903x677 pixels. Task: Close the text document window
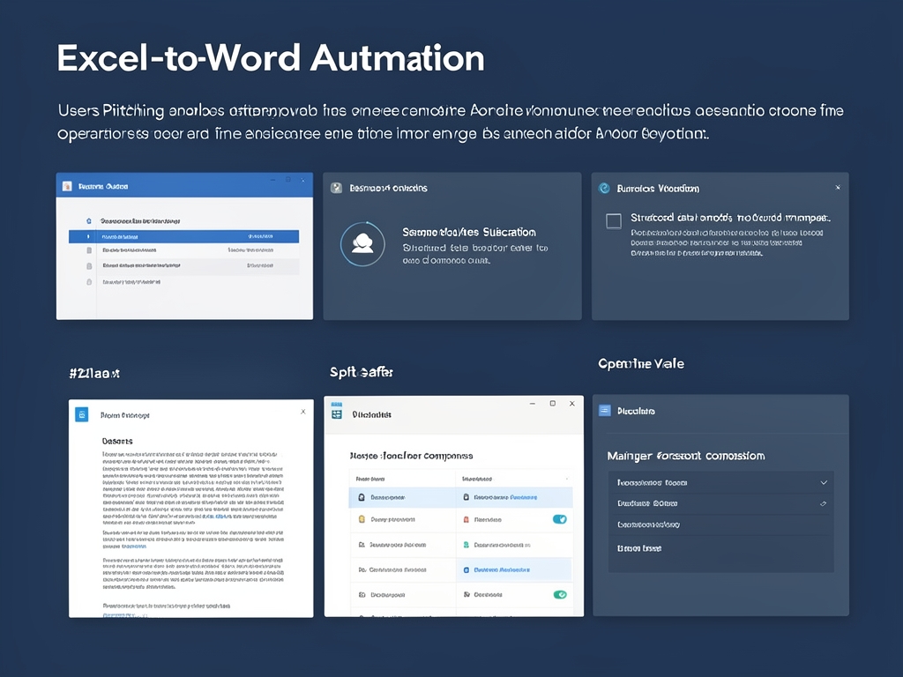click(x=303, y=412)
